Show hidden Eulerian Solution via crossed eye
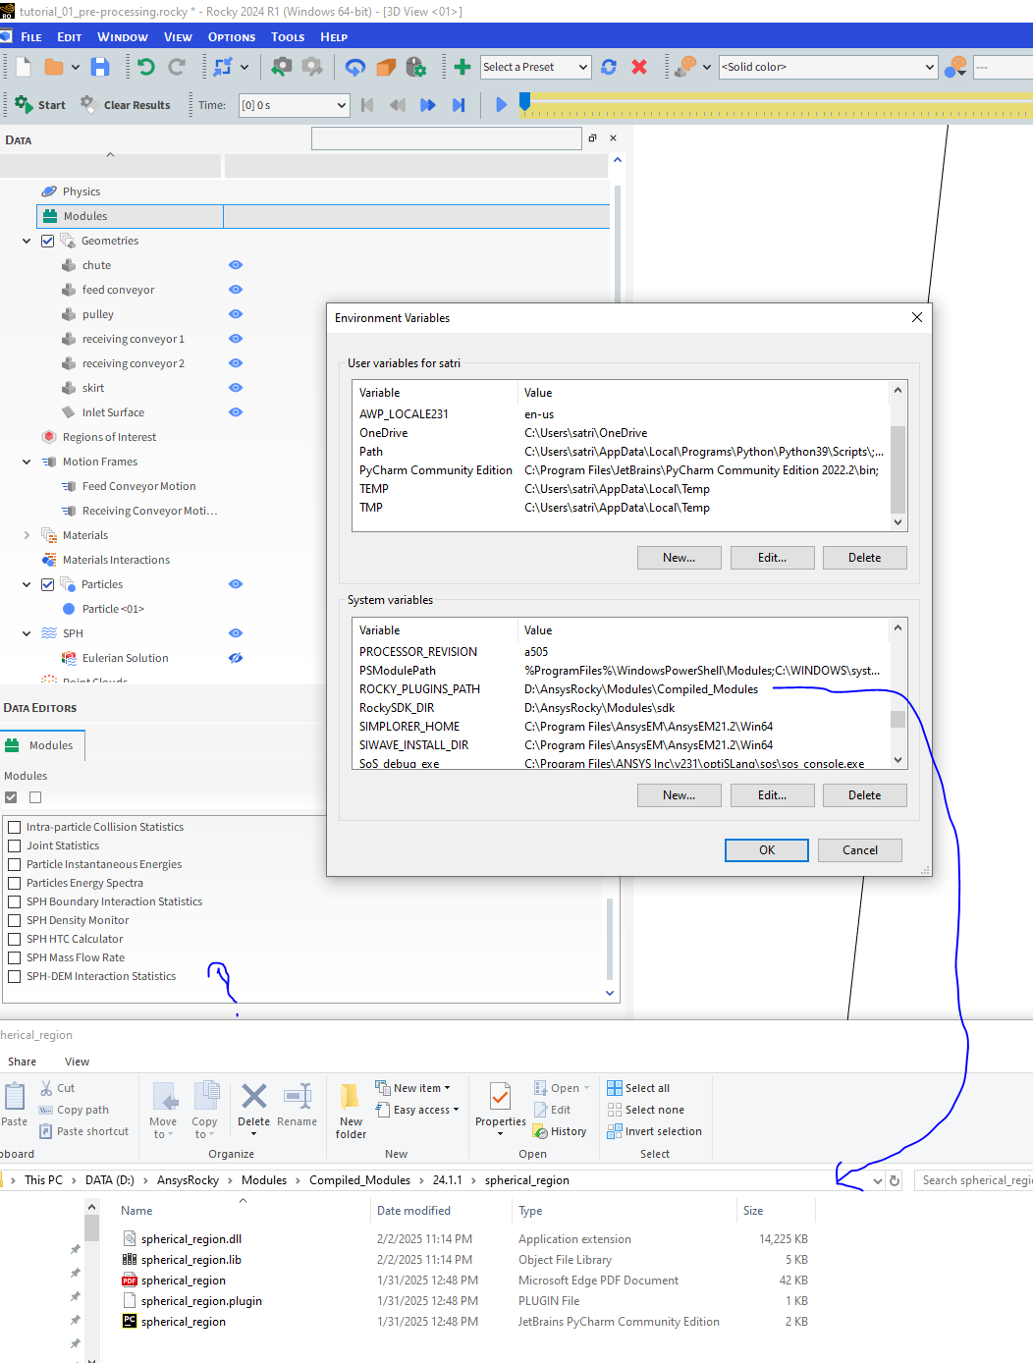1033x1363 pixels. [x=236, y=658]
